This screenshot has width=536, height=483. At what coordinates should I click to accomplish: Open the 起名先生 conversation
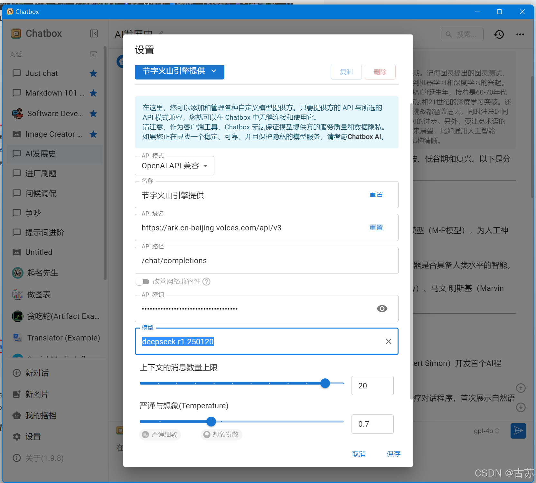(55, 273)
